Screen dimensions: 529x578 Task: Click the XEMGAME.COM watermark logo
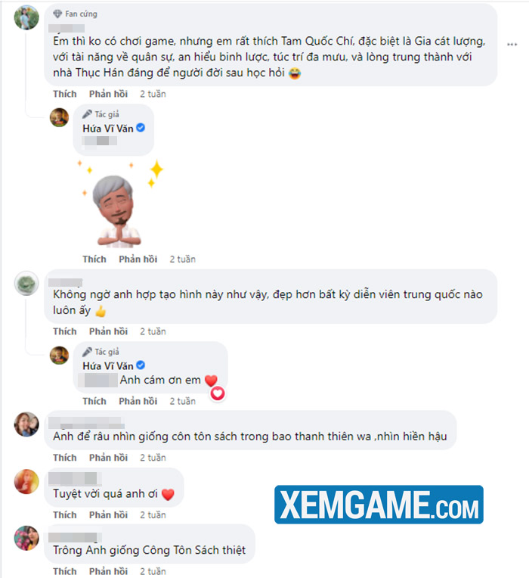(x=379, y=505)
